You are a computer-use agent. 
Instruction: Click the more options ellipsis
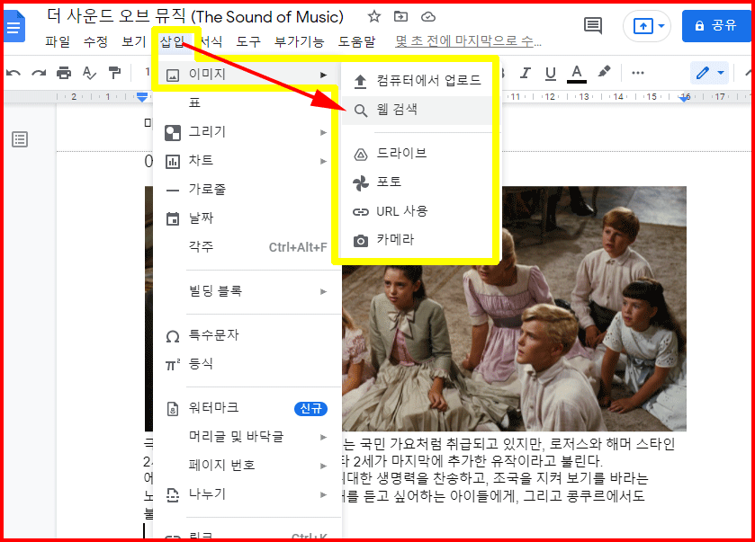[x=637, y=73]
